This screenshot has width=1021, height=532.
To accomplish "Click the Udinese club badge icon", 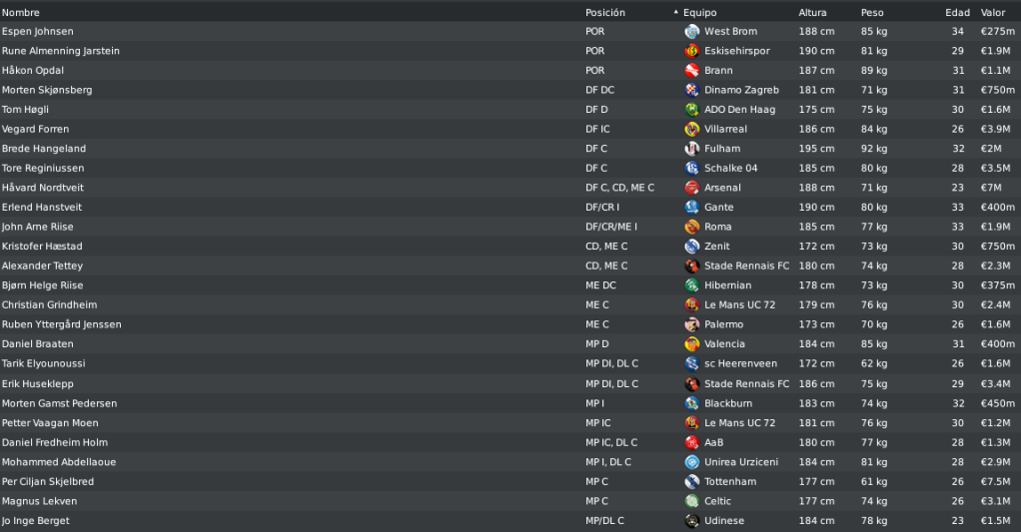I will 691,520.
